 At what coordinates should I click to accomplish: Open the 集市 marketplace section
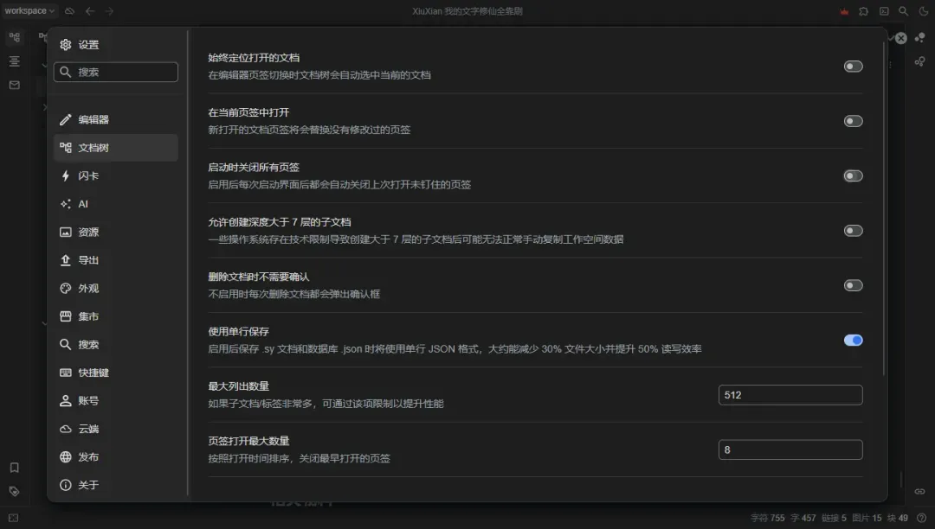[x=116, y=316]
